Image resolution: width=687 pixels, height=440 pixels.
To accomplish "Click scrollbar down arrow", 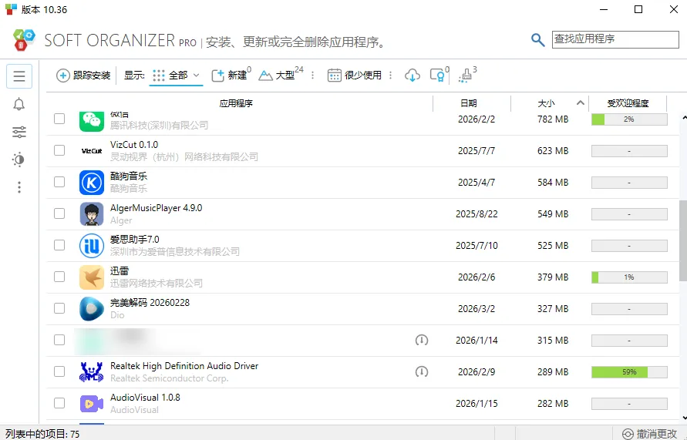I will coord(684,418).
